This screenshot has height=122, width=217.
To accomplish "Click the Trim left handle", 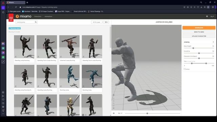I will (192, 63).
